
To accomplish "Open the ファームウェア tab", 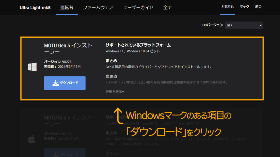I will (98, 7).
